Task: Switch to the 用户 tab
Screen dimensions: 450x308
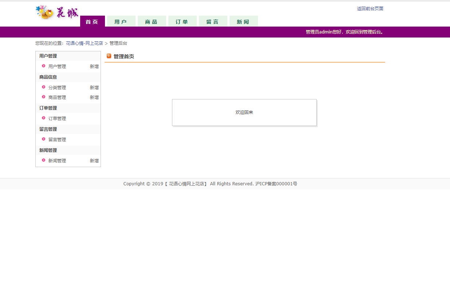Action: click(121, 21)
